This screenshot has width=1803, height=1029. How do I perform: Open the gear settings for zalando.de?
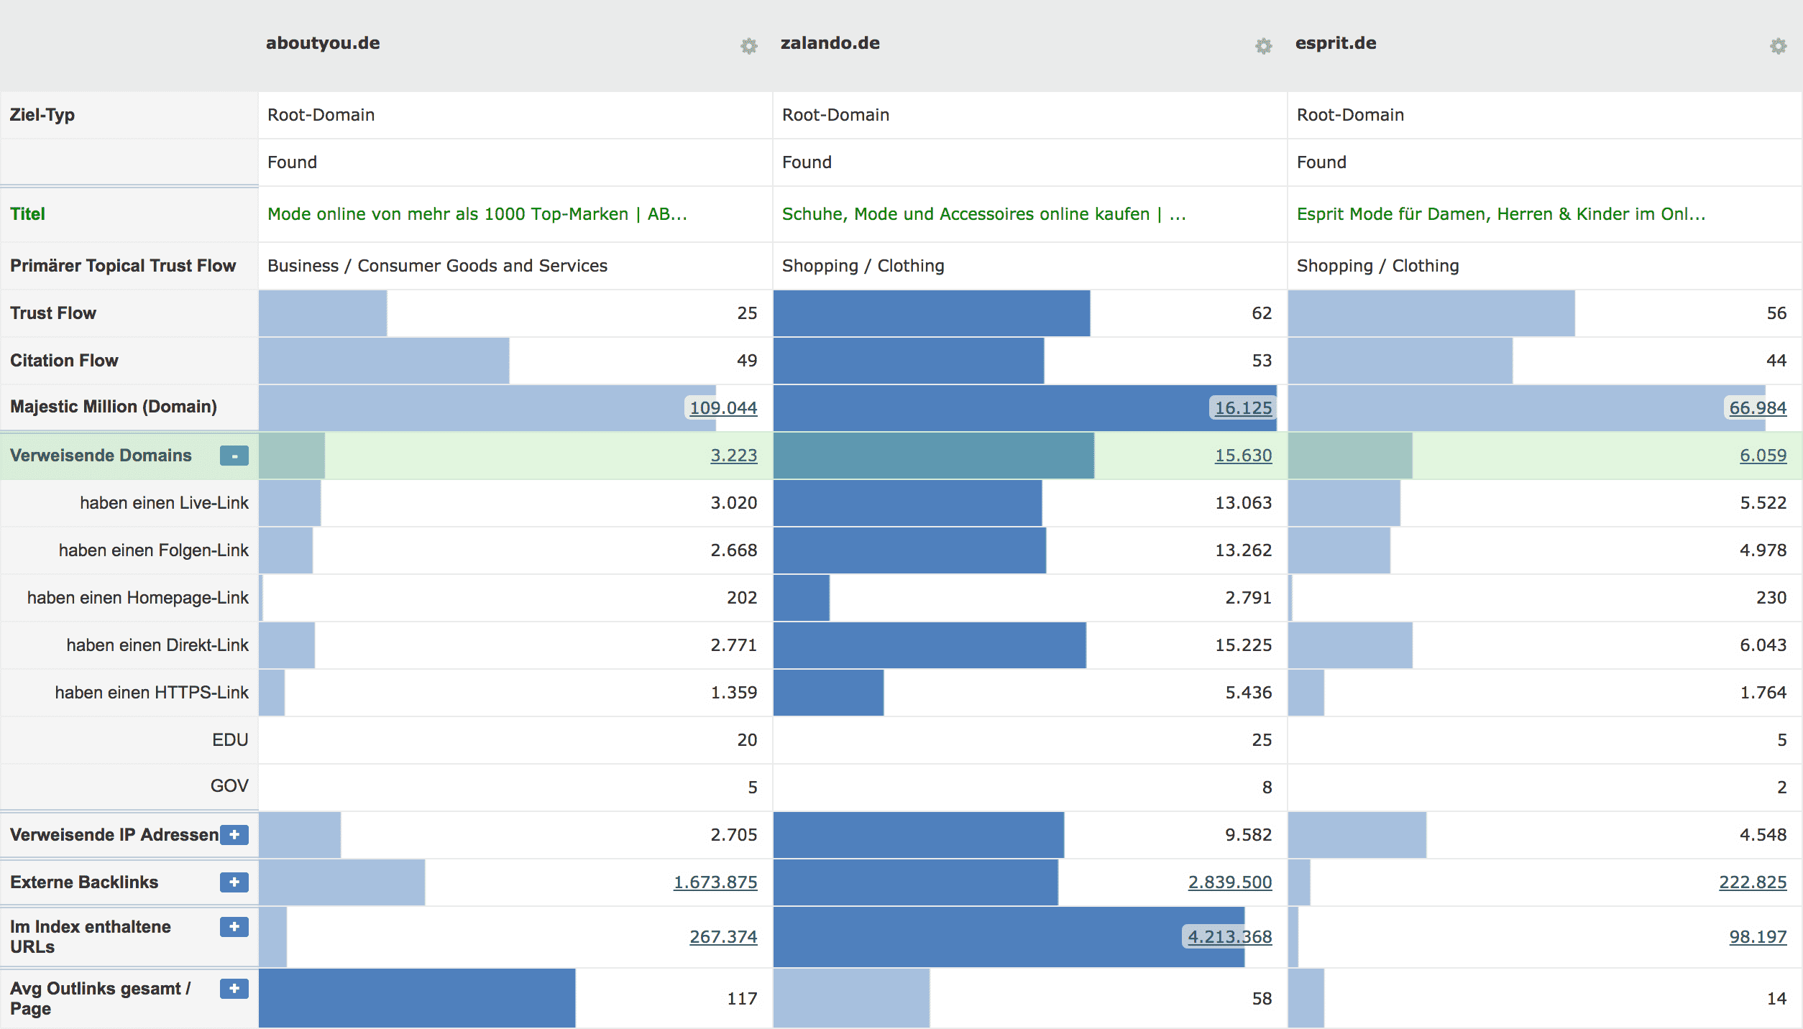pos(1264,46)
